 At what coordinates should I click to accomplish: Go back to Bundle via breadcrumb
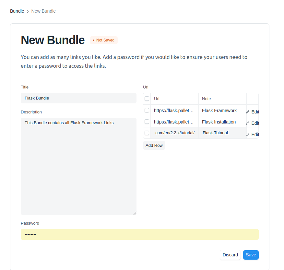17,11
